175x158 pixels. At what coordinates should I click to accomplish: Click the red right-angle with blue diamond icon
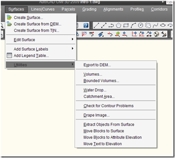point(134,34)
